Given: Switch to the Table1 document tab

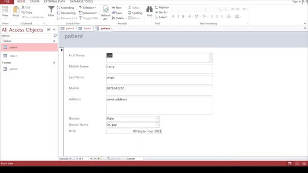Looking at the screenshot, I should click(x=85, y=28).
